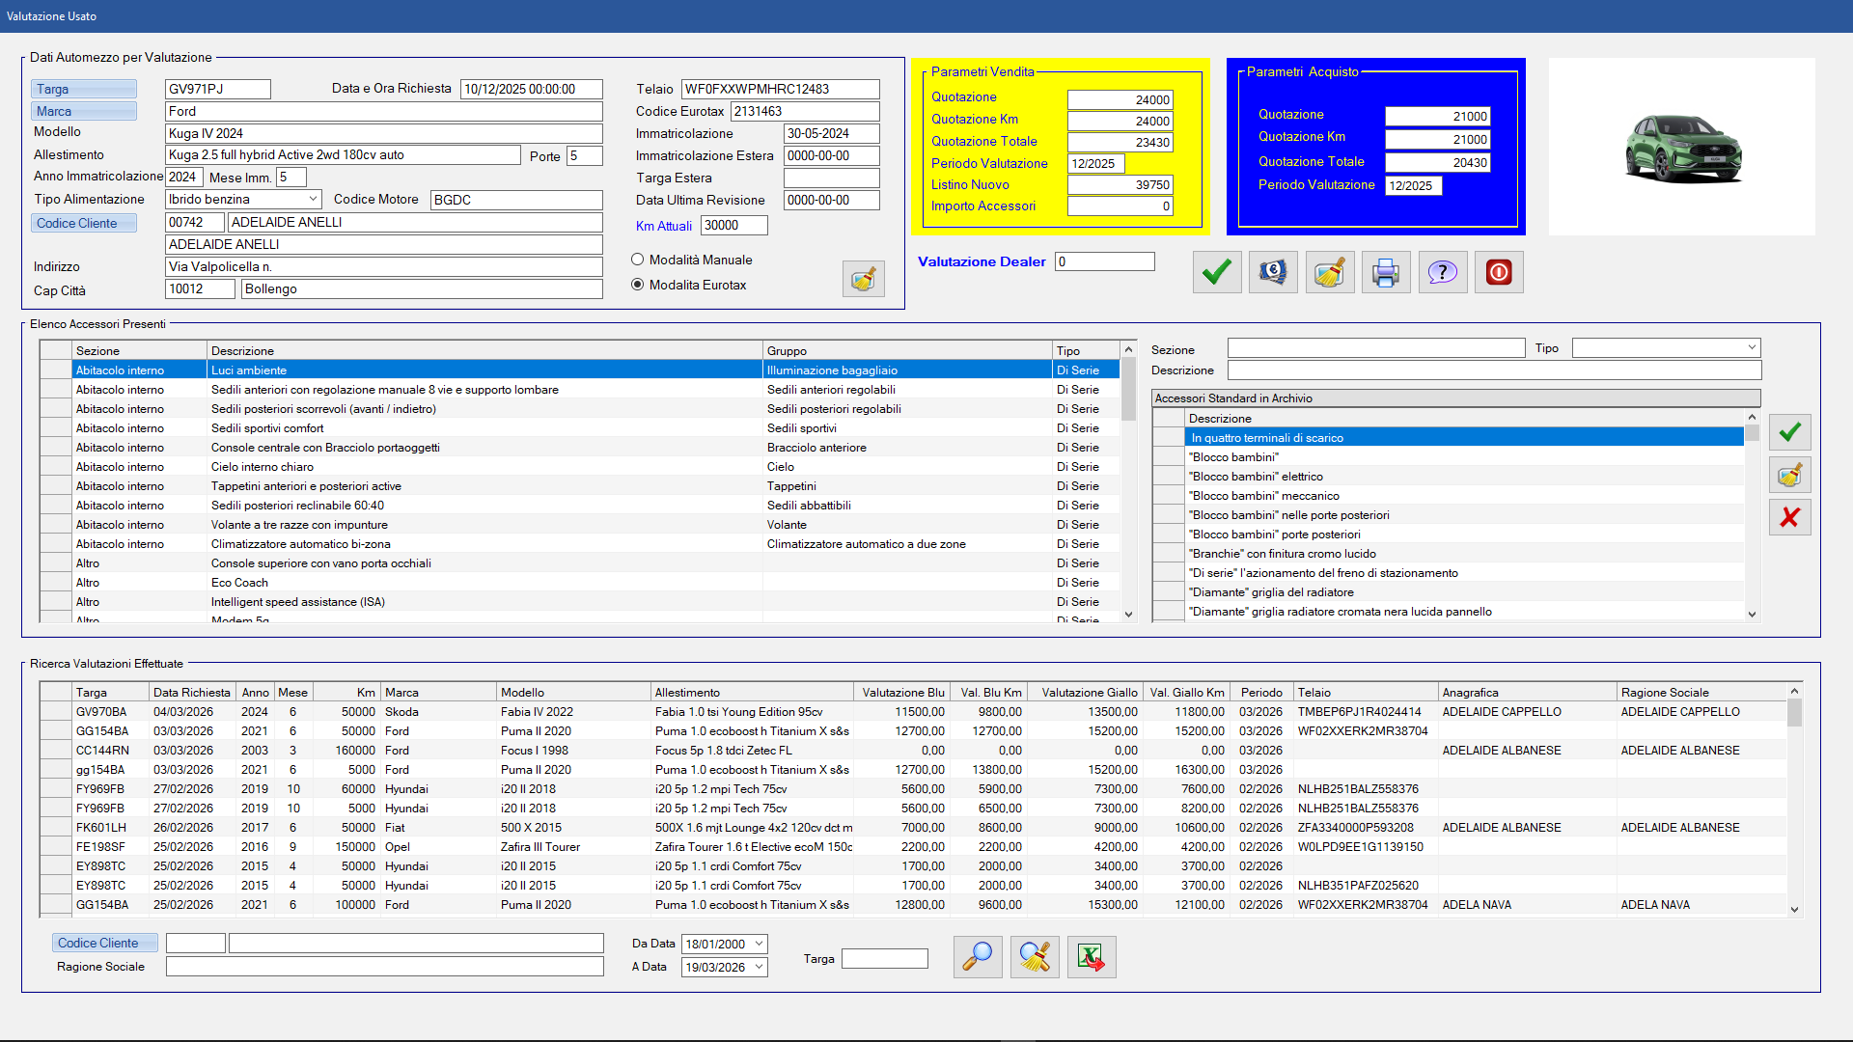
Task: Select the Modalita Eurotax radio button
Action: 637,285
